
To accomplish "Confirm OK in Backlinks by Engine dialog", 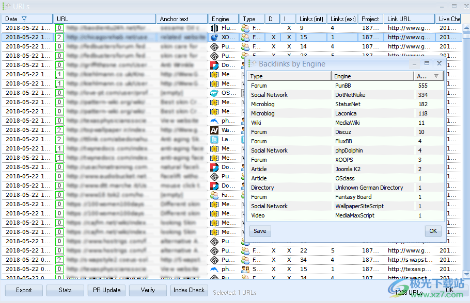I will (433, 231).
